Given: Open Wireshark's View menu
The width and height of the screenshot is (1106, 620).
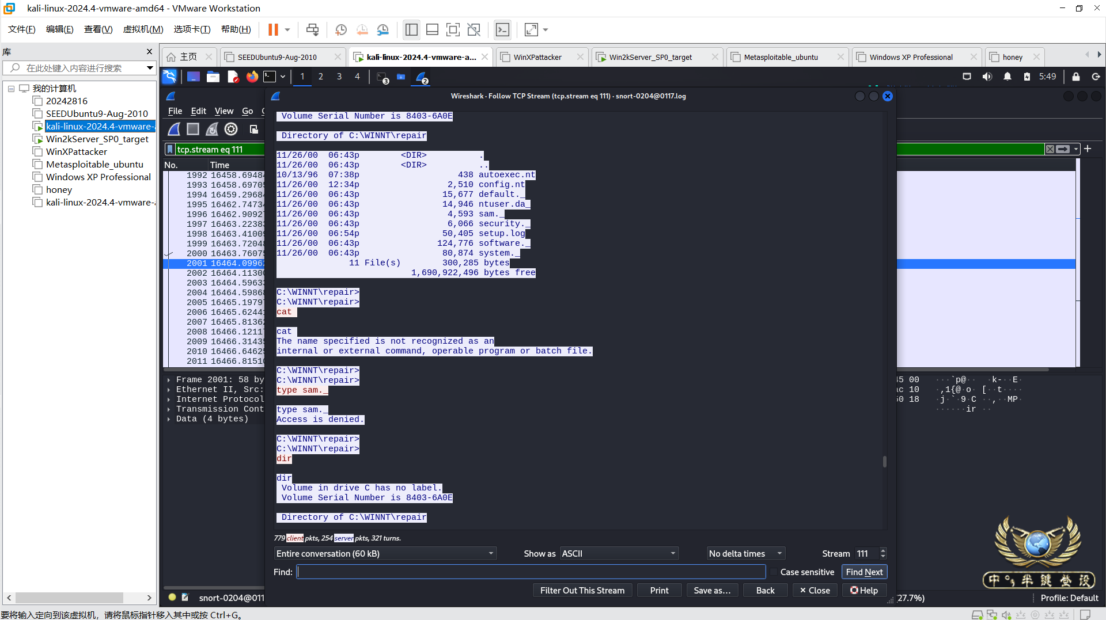Looking at the screenshot, I should pos(224,111).
